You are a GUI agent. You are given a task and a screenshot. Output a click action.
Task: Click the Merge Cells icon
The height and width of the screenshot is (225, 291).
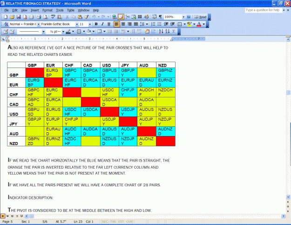[109, 31]
